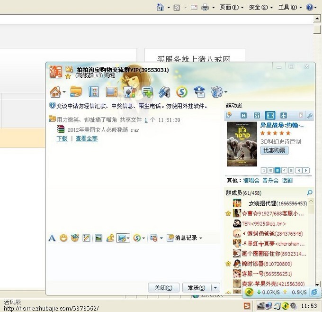The image size is (322, 312).
Task: Click the message shield icon in input toolbar
Action: pos(153,238)
